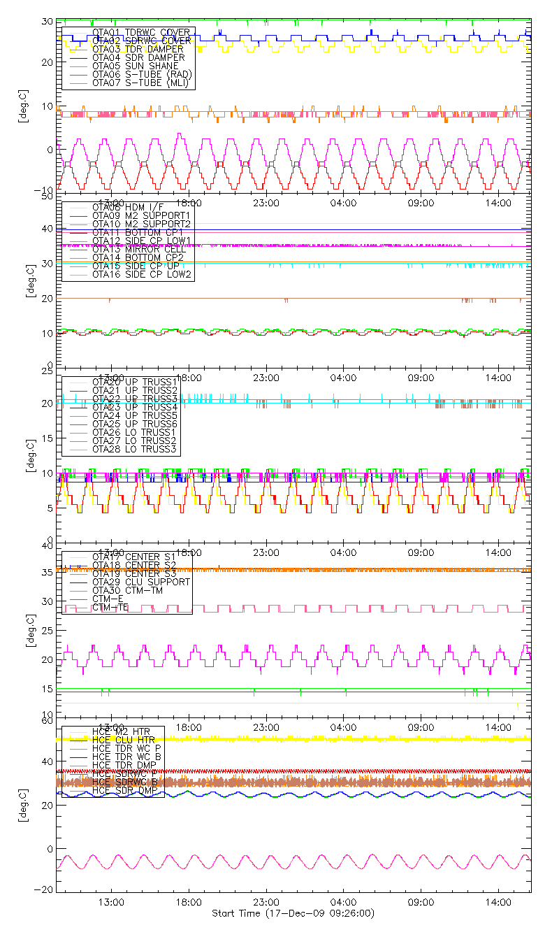The width and height of the screenshot is (559, 944).
Task: Click the OTA21 UP TRUSS2 legend entry
Action: [x=135, y=389]
